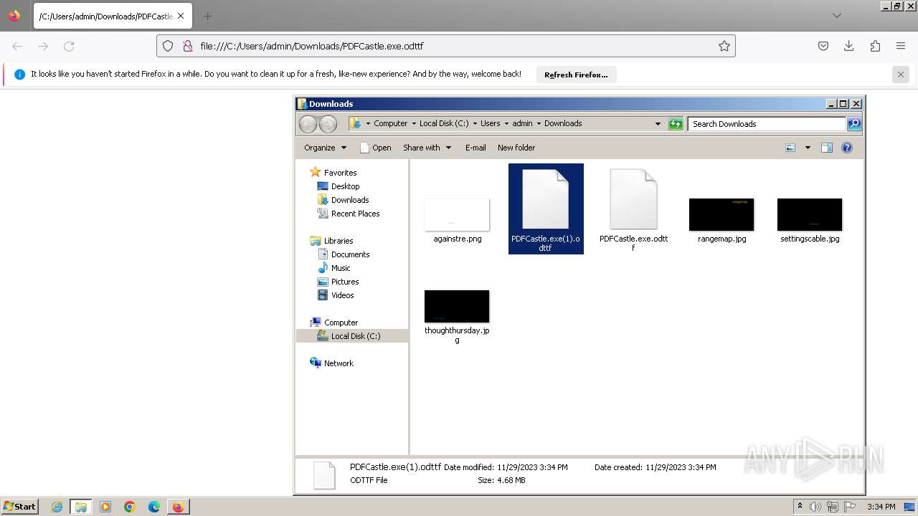Click the Explorer refresh address button
The width and height of the screenshot is (918, 516).
click(676, 124)
